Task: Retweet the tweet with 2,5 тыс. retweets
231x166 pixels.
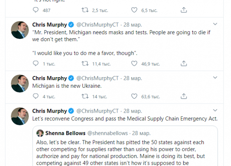Action: tap(85, 10)
